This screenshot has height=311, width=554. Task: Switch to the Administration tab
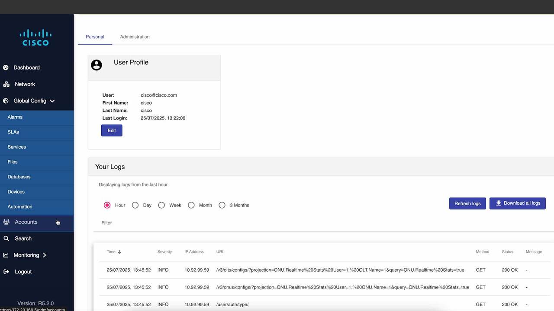click(x=135, y=37)
